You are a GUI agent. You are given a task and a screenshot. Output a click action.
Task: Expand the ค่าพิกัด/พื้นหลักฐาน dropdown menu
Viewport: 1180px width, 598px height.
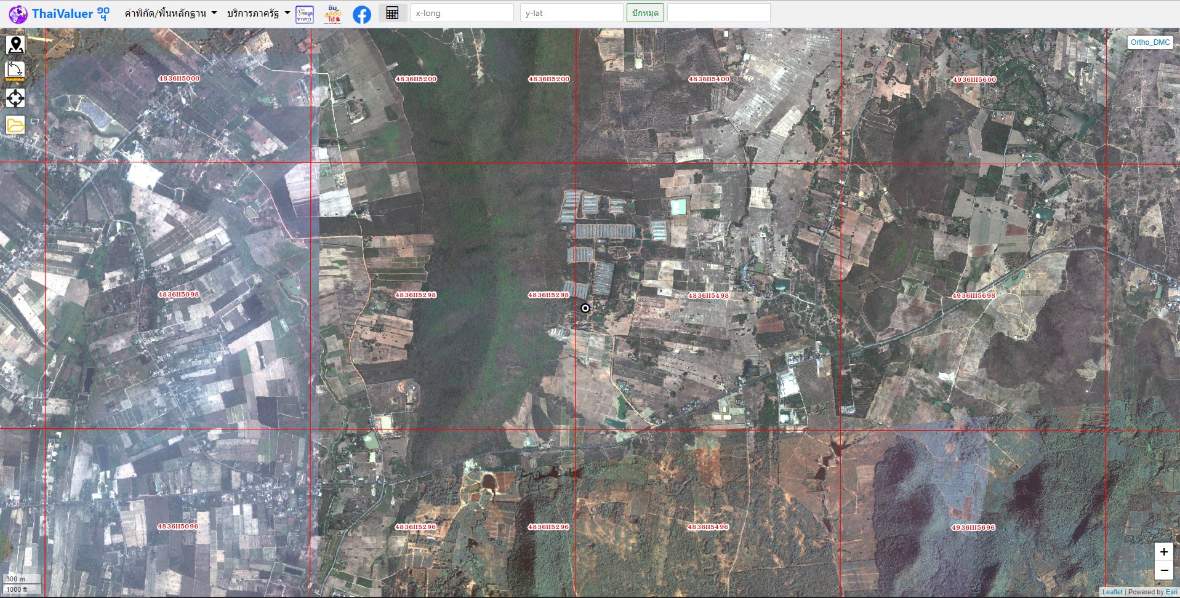(x=171, y=13)
